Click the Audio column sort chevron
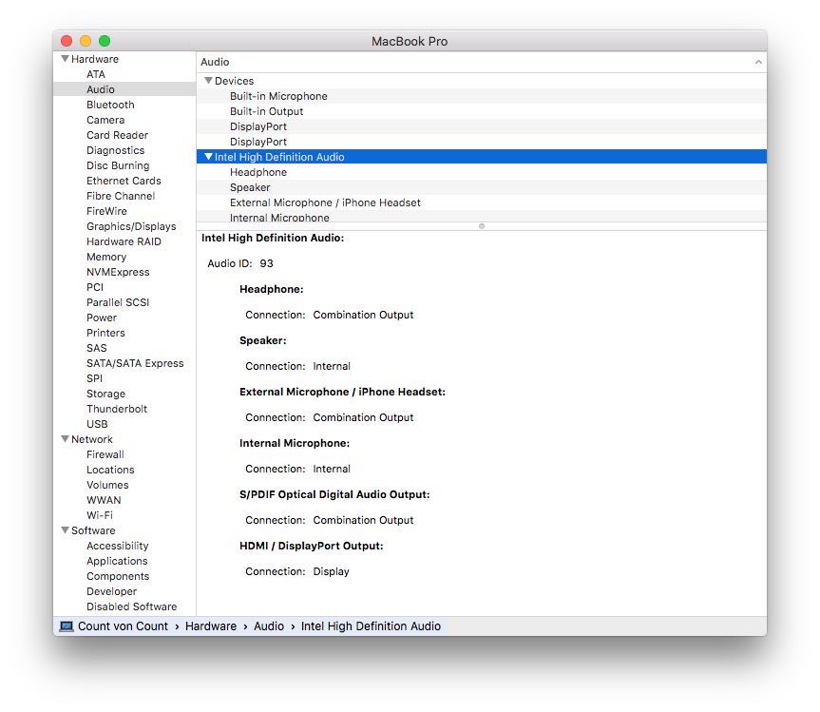The width and height of the screenshot is (820, 712). (x=758, y=62)
